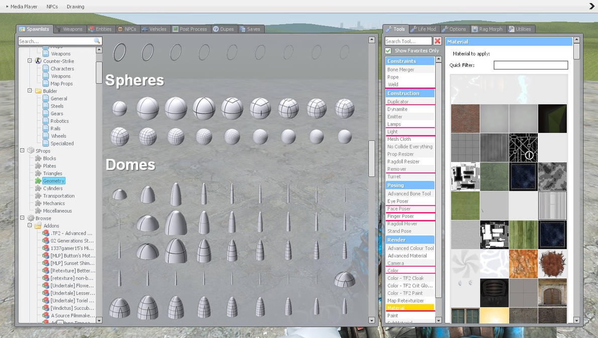Select the Geometry item in the spawnlist tree
The image size is (598, 338).
point(55,181)
